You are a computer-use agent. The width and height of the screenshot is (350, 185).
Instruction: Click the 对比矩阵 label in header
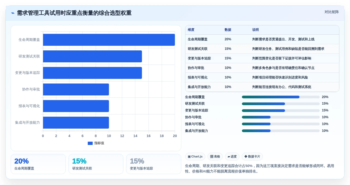click(x=331, y=12)
